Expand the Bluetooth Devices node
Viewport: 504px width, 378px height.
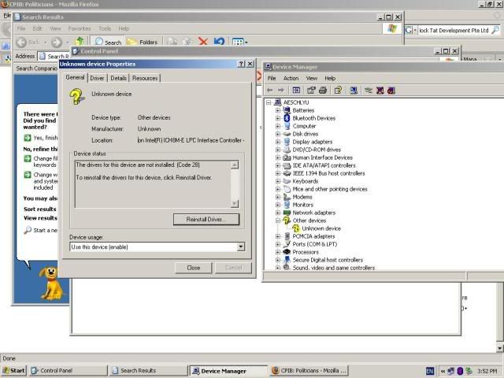pos(278,118)
